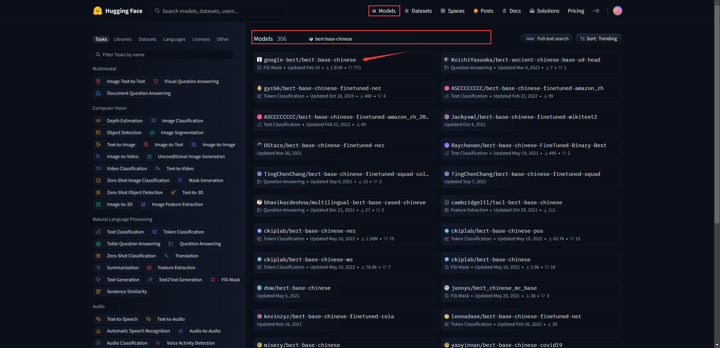Open the extra navigation menu icon

(x=596, y=11)
